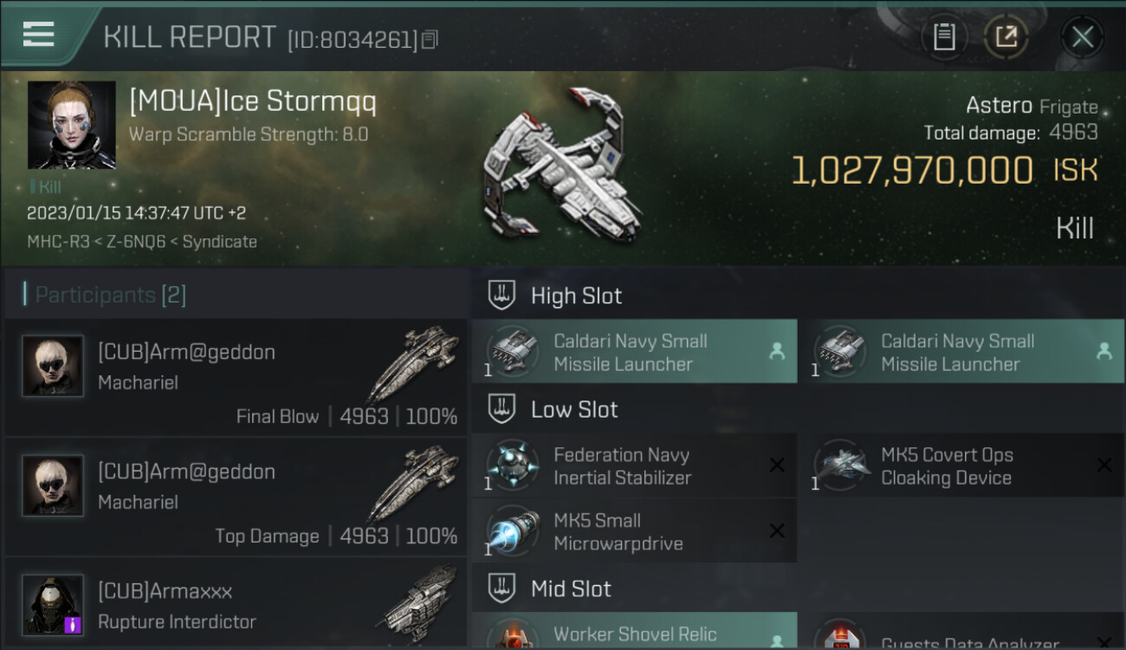Click the clipboard icon at top right
The height and width of the screenshot is (650, 1126).
(944, 36)
